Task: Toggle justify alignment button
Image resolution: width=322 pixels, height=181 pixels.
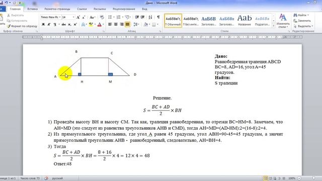Action: (x=127, y=25)
